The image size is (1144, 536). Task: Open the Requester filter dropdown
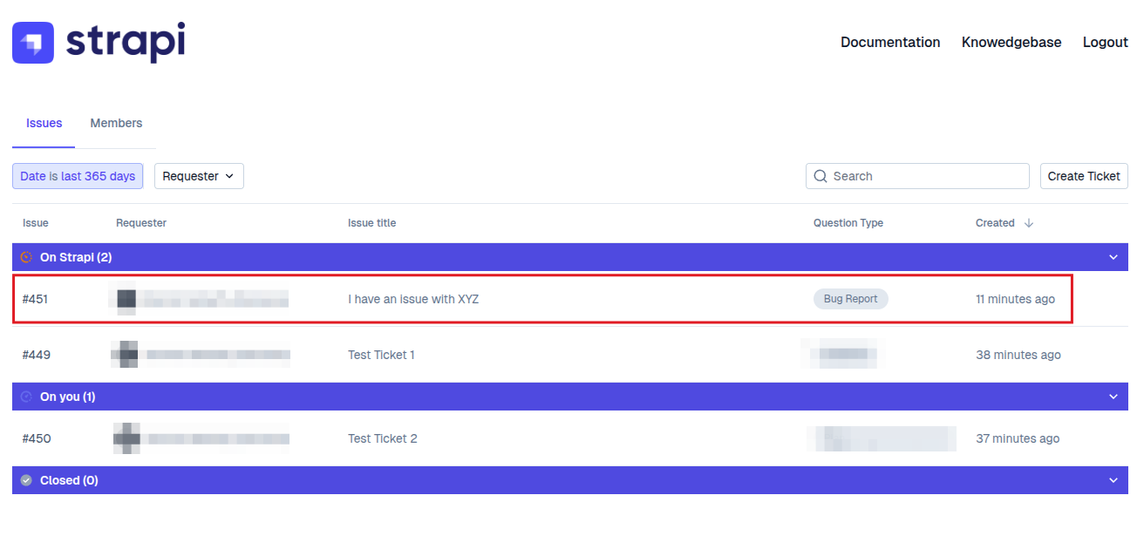[x=199, y=176]
